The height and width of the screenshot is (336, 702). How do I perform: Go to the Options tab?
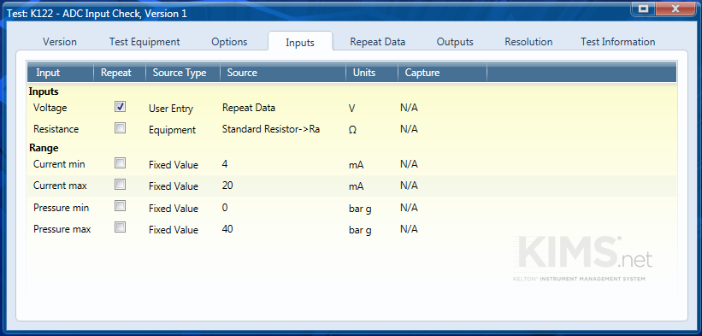[229, 42]
